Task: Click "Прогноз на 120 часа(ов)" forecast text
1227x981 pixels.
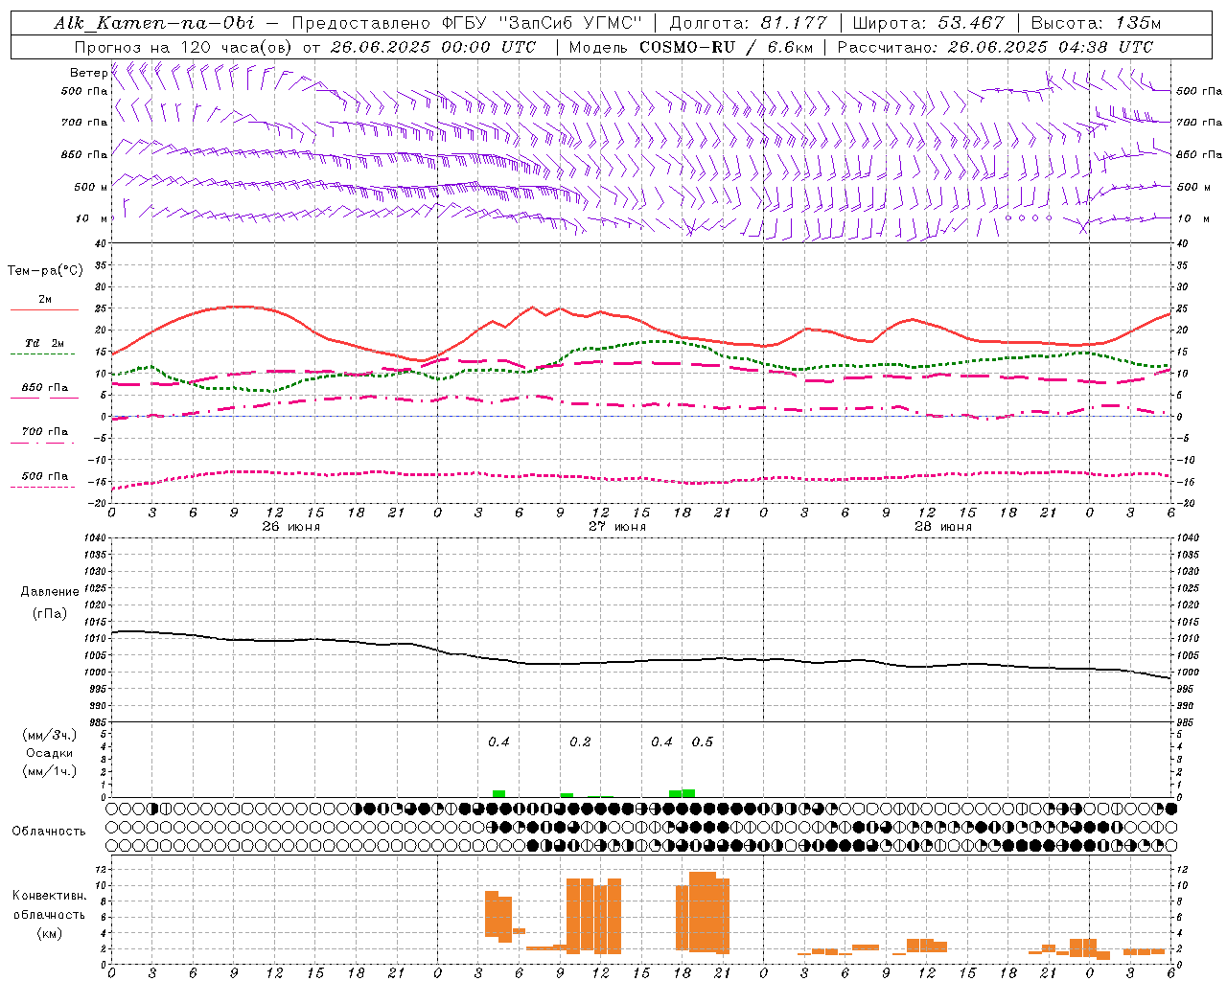Action: [x=184, y=47]
